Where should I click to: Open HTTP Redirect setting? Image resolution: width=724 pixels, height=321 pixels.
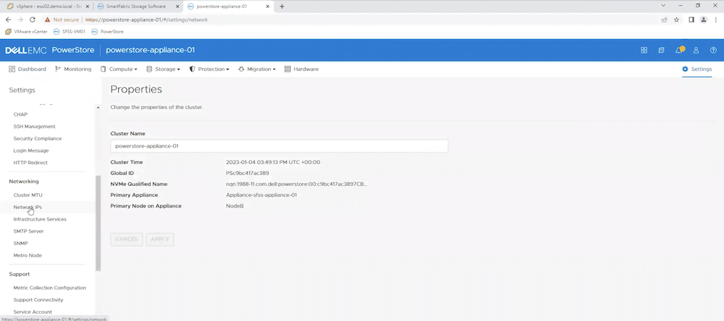coord(30,163)
